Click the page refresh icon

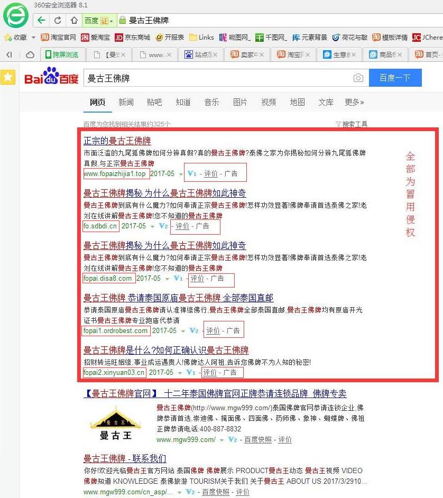[58, 21]
